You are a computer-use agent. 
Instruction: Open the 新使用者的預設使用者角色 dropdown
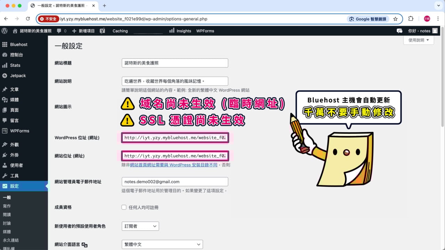pos(140,226)
